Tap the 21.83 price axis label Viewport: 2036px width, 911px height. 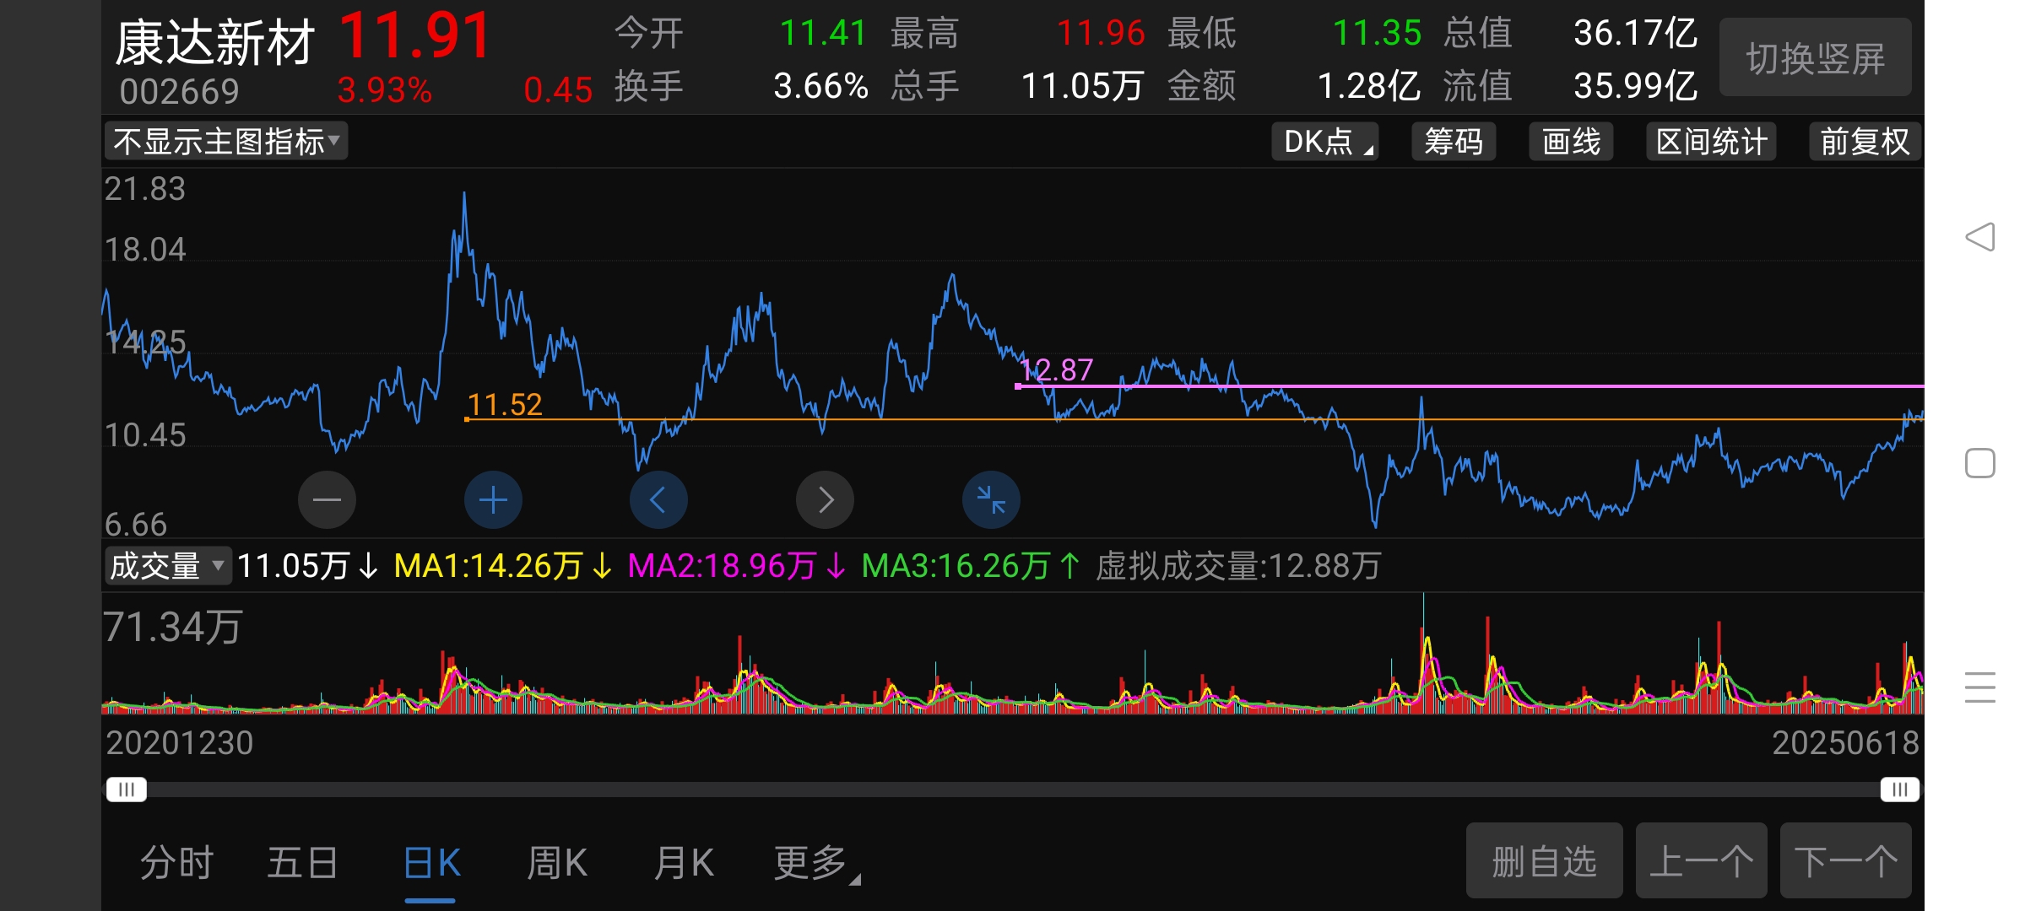pyautogui.click(x=144, y=188)
